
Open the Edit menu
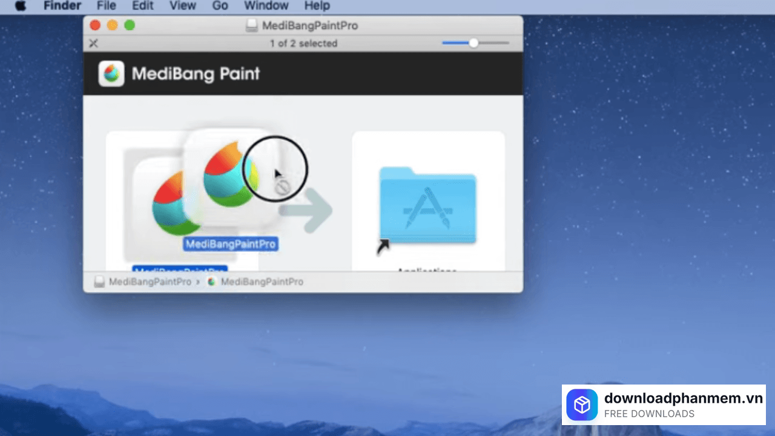click(143, 6)
